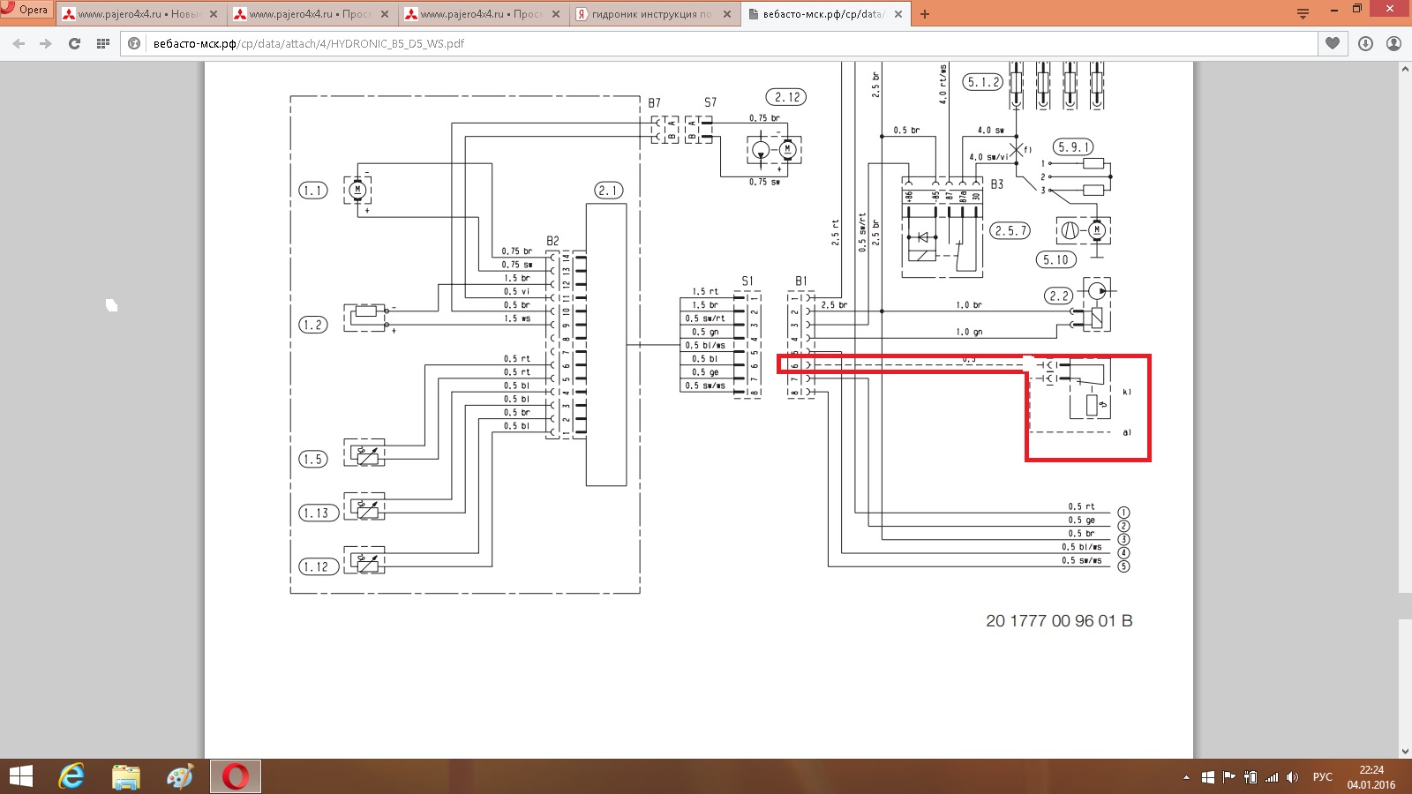Switch the РУС keyboard language
The image size is (1412, 794).
1322,777
